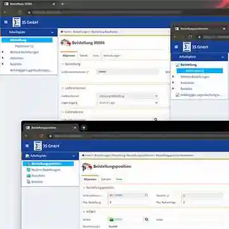Viewport: 229px width, 229px height.
Task: Activate the Beistellung 30086 browser tab
Action: point(30,4)
